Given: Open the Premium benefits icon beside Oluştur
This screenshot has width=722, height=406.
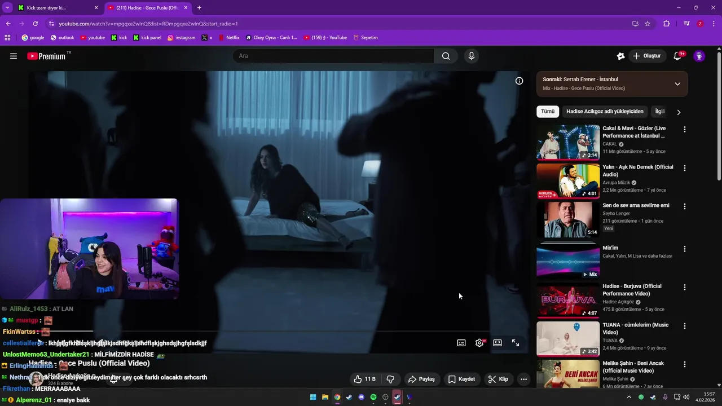Looking at the screenshot, I should pyautogui.click(x=620, y=56).
